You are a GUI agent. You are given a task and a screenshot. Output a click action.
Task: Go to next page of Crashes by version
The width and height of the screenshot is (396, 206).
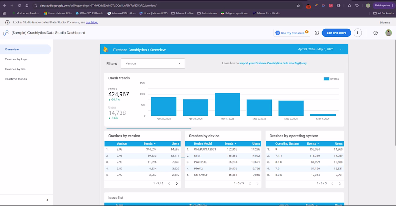point(177,184)
